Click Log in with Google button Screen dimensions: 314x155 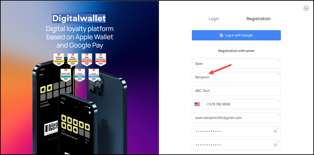point(236,35)
